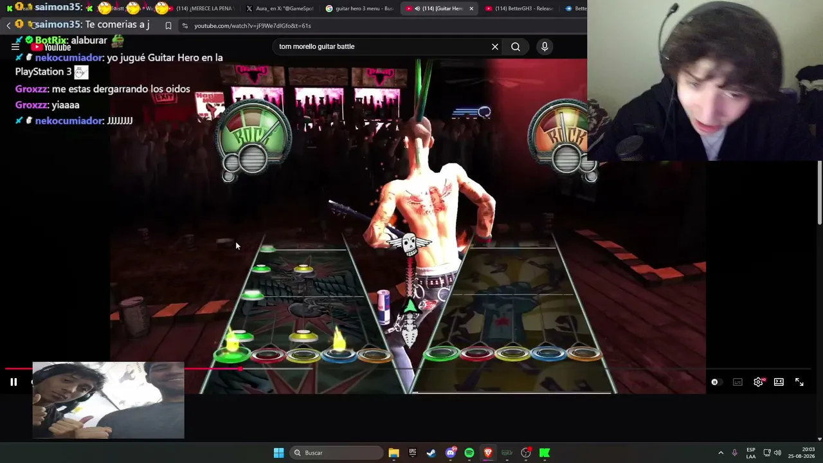Change the ESP LAA keyboard language
The height and width of the screenshot is (463, 823).
tap(751, 453)
